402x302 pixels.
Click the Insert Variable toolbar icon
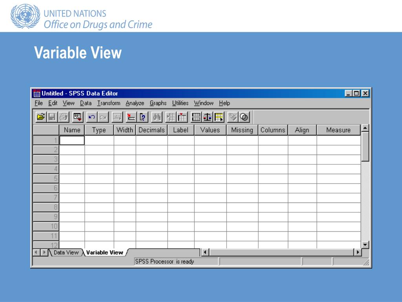[182, 117]
